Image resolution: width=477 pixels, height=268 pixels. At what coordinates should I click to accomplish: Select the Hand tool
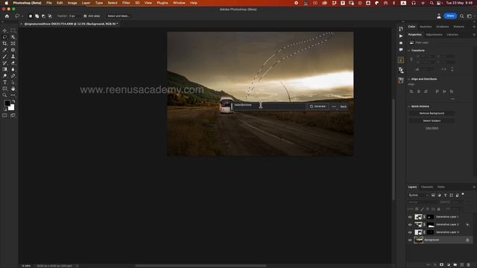(x=13, y=89)
